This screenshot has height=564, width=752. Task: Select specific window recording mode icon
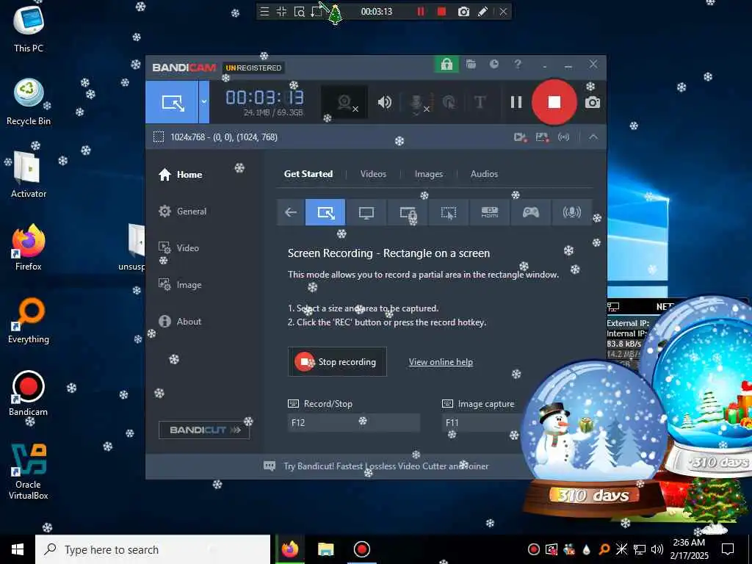click(408, 212)
